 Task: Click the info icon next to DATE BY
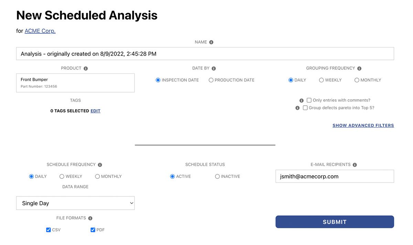pos(214,68)
